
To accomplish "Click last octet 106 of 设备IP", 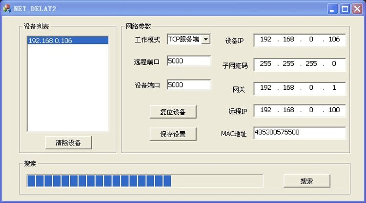I will click(x=334, y=40).
